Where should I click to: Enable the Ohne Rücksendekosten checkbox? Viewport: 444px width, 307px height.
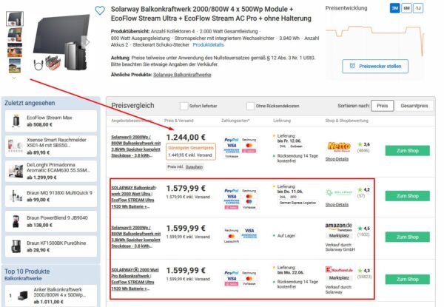tap(250, 106)
